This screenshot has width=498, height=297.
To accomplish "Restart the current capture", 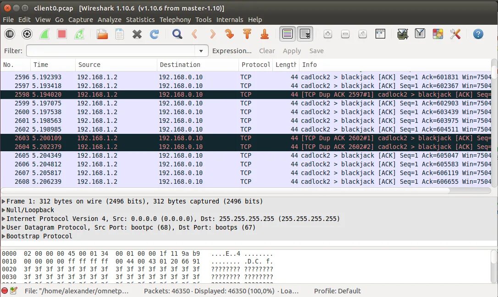I will click(79, 34).
